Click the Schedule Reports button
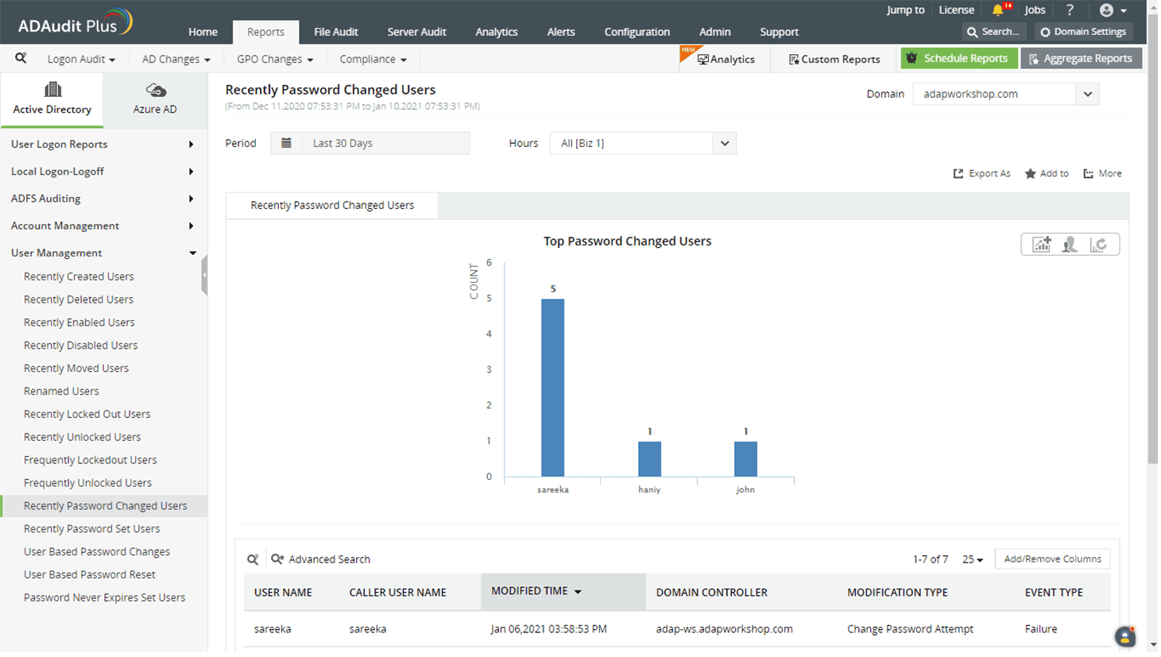 point(958,58)
